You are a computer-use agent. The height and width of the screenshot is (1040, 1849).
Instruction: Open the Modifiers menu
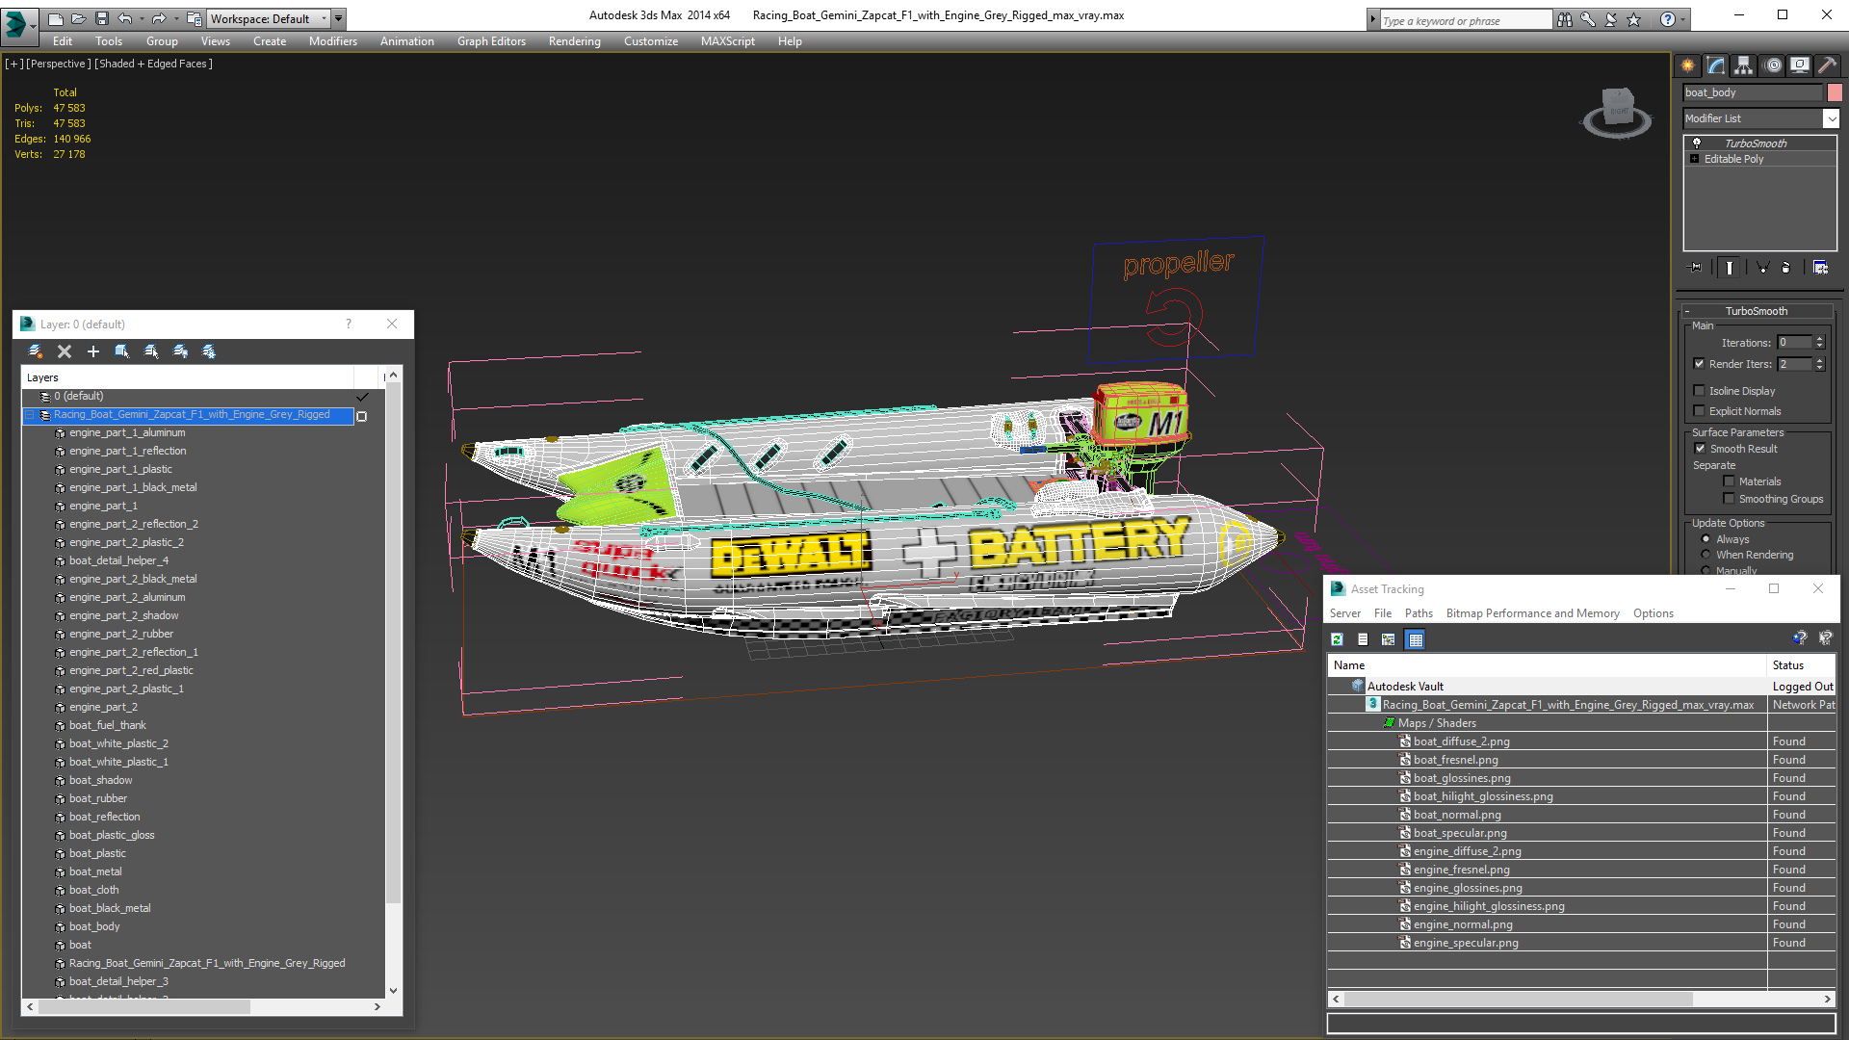(x=333, y=41)
